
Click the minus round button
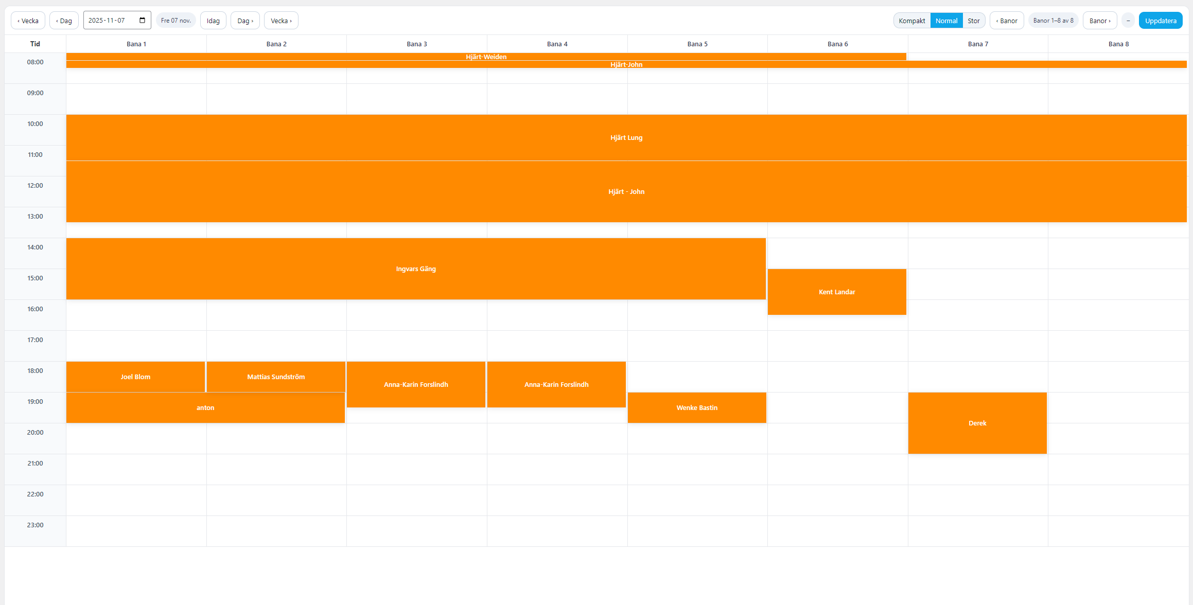(x=1128, y=21)
